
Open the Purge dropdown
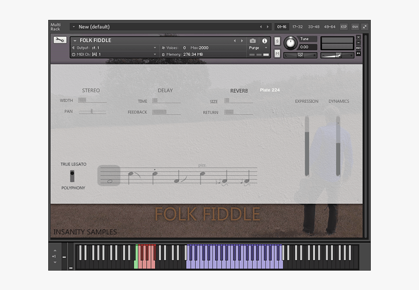click(266, 48)
